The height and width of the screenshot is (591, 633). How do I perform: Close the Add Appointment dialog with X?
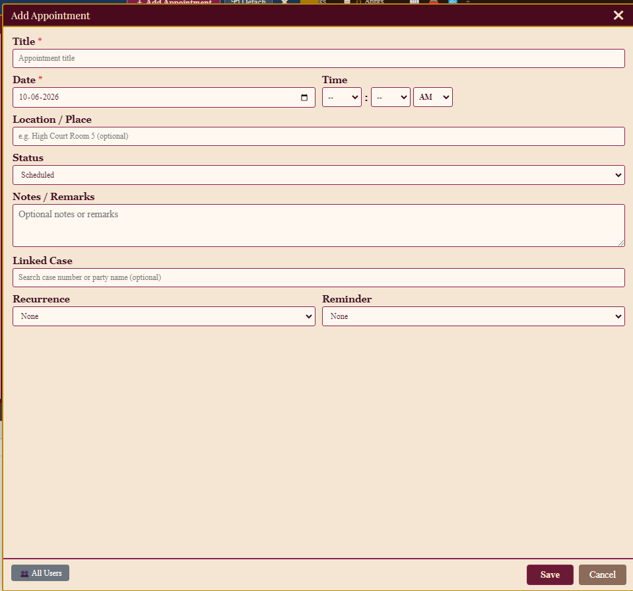pyautogui.click(x=618, y=15)
